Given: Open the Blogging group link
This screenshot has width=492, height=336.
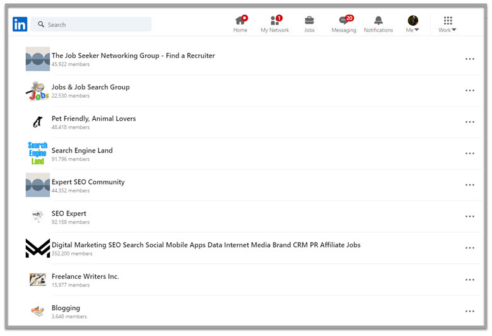Looking at the screenshot, I should (x=66, y=308).
